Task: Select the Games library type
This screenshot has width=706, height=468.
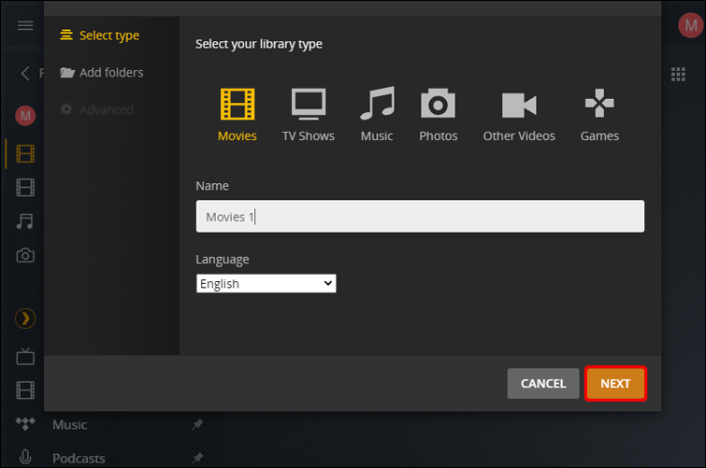Action: (x=599, y=105)
